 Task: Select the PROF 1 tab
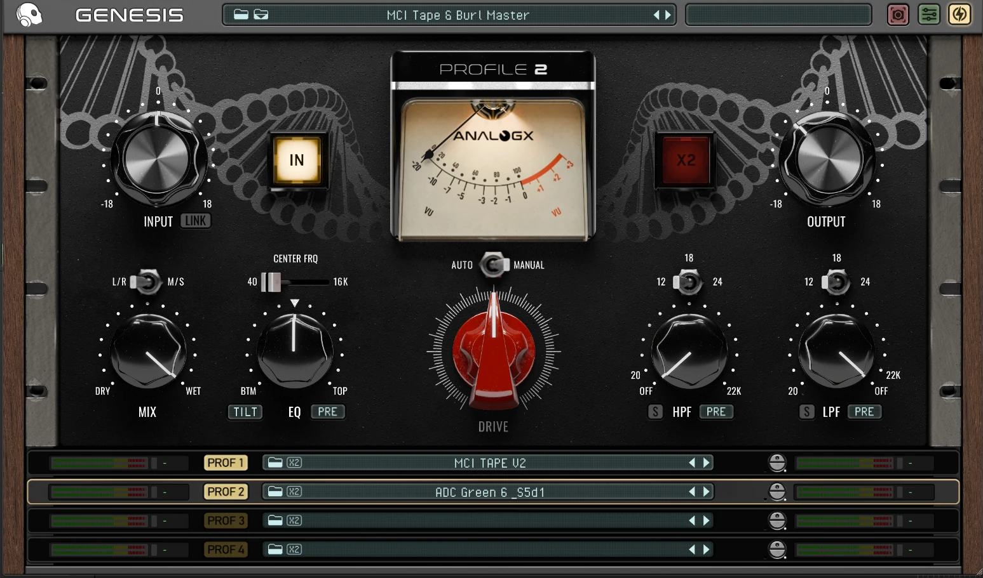pyautogui.click(x=226, y=463)
